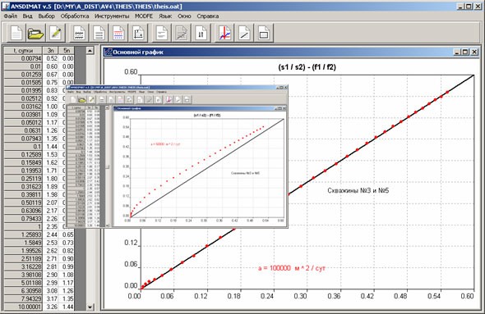
Task: Open the Обработка menu
Action: (75, 16)
